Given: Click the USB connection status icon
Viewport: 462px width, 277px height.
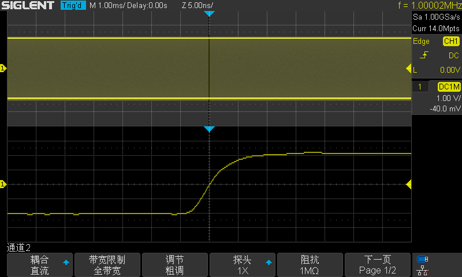Looking at the screenshot, I should point(422,259).
